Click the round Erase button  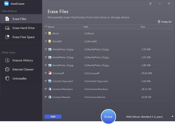pyautogui.click(x=108, y=117)
